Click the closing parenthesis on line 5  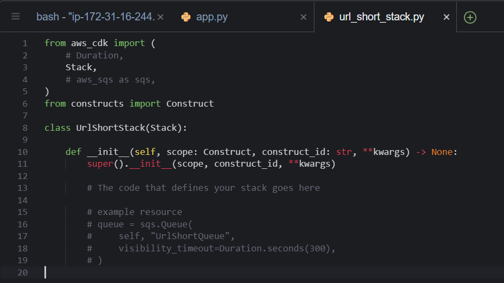coord(47,92)
